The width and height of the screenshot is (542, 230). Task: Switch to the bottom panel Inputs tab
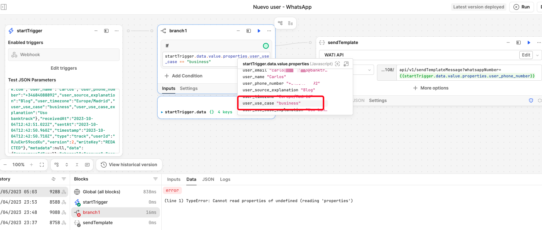pyautogui.click(x=174, y=179)
